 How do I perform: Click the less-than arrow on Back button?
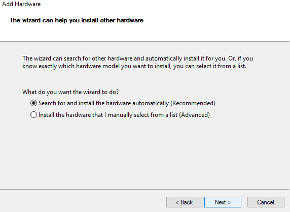177,202
